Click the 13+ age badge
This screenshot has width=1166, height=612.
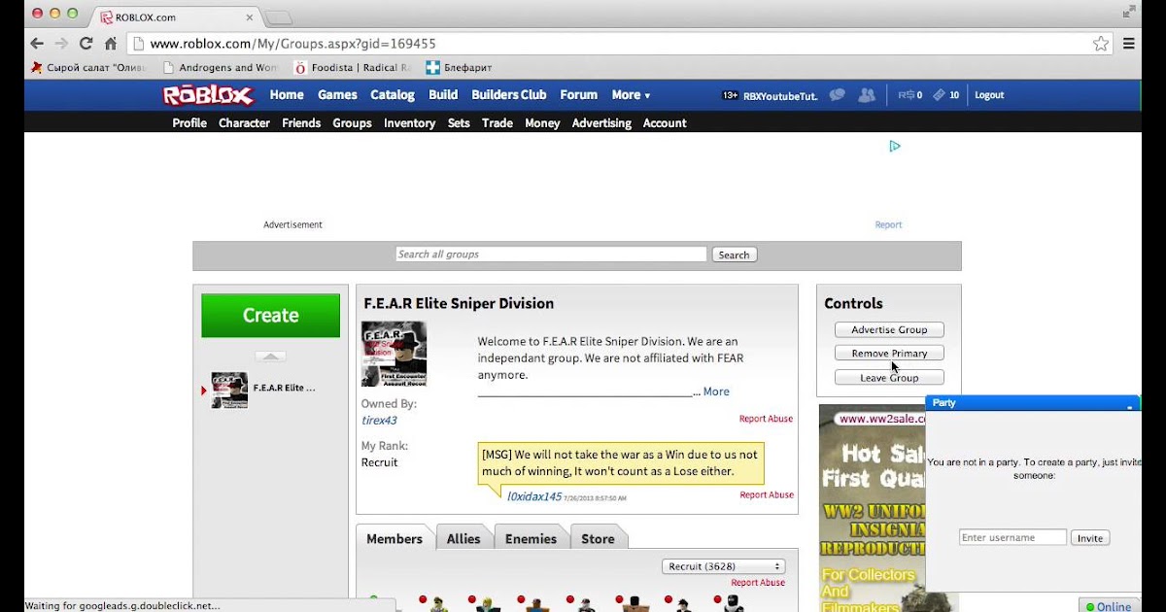coord(731,95)
